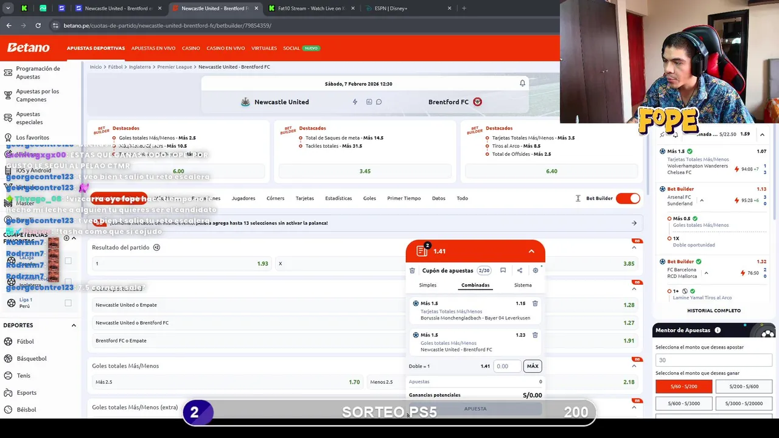
Task: Click the match notification bell icon
Action: click(x=522, y=83)
